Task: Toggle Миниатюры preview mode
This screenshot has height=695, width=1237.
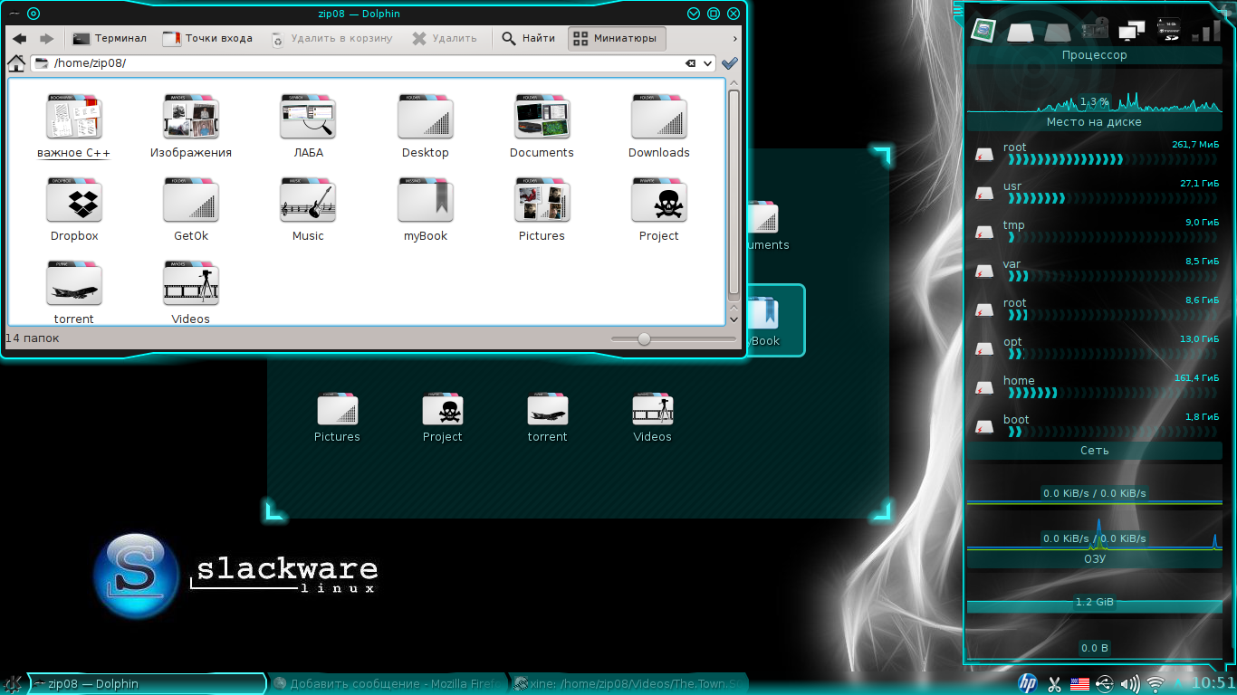Action: click(618, 39)
